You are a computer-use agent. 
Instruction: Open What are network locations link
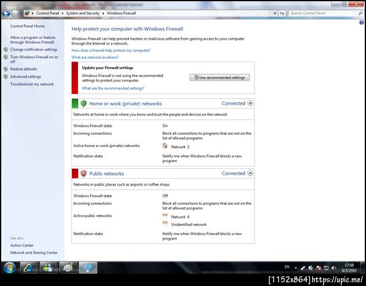pos(95,57)
